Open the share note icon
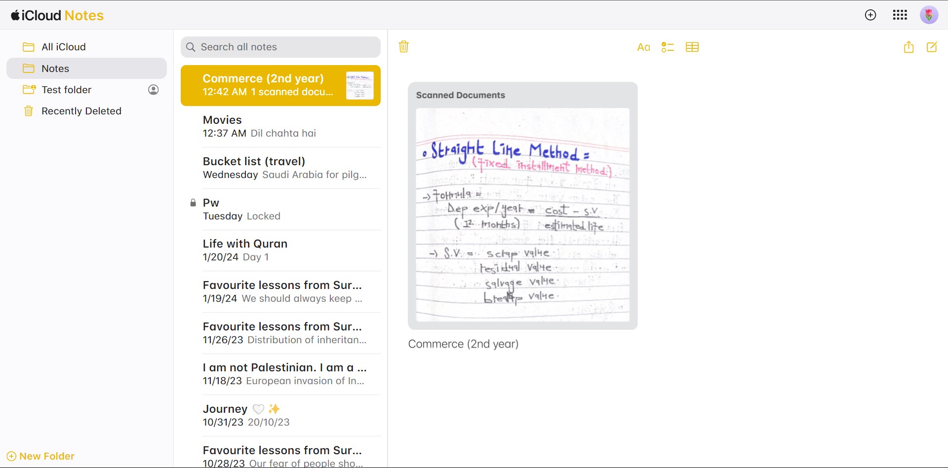Image resolution: width=948 pixels, height=468 pixels. [x=908, y=47]
